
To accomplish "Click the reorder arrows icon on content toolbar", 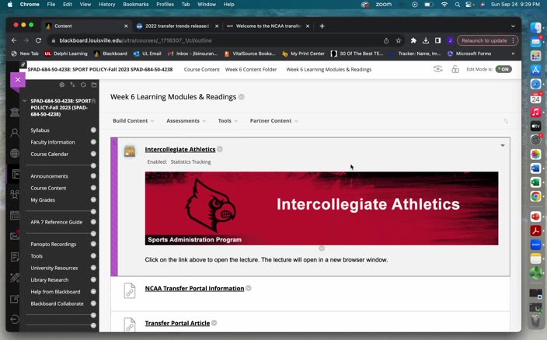I will click(x=506, y=121).
